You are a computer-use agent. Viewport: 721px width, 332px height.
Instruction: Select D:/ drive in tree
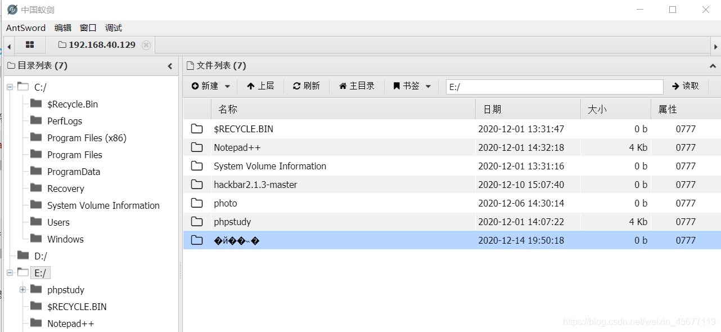tap(40, 256)
